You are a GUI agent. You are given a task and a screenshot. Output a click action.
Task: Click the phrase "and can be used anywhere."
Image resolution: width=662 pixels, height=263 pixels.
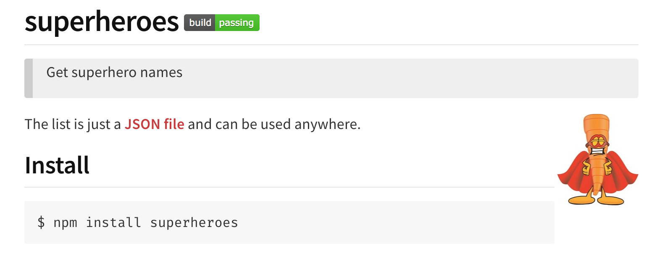pos(274,124)
